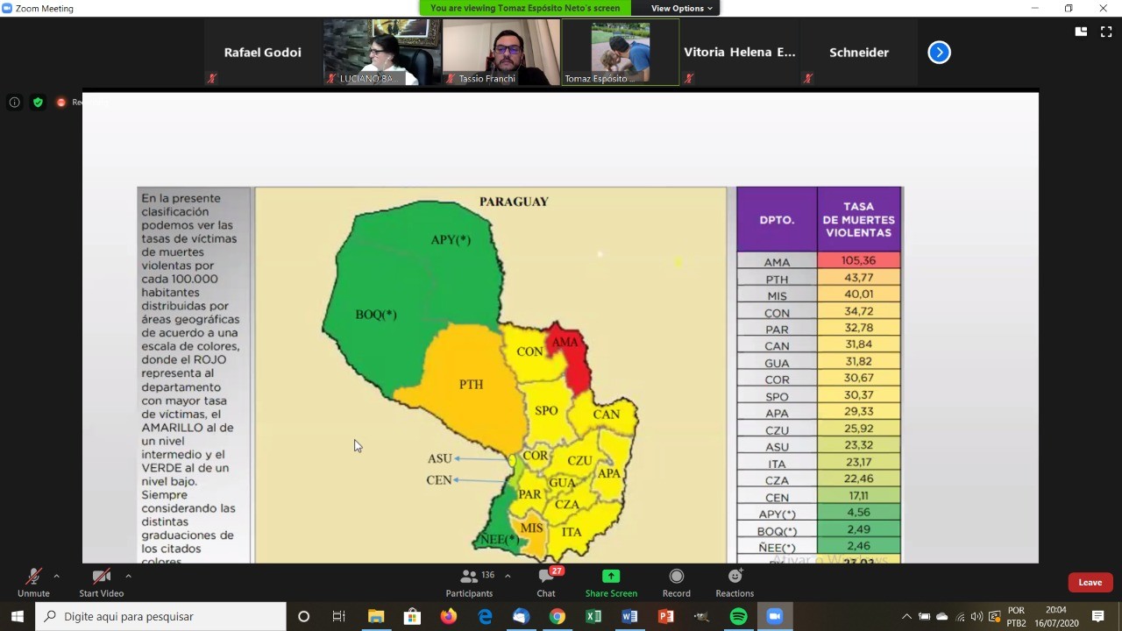Switch the gallery view layout icon

(1081, 32)
